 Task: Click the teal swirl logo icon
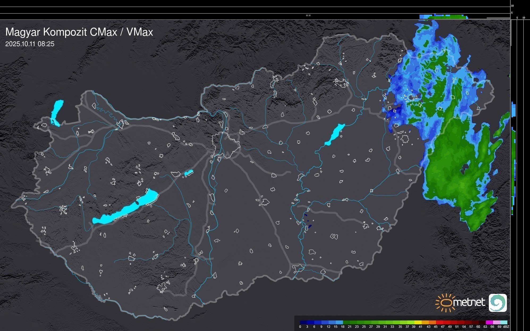498,303
